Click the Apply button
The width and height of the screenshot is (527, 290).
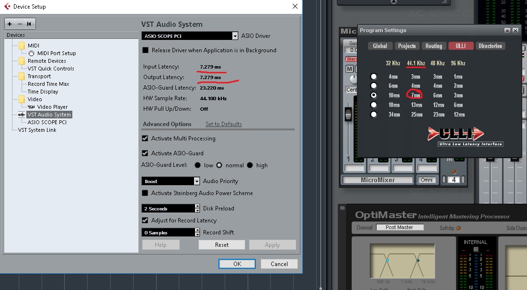click(x=272, y=245)
